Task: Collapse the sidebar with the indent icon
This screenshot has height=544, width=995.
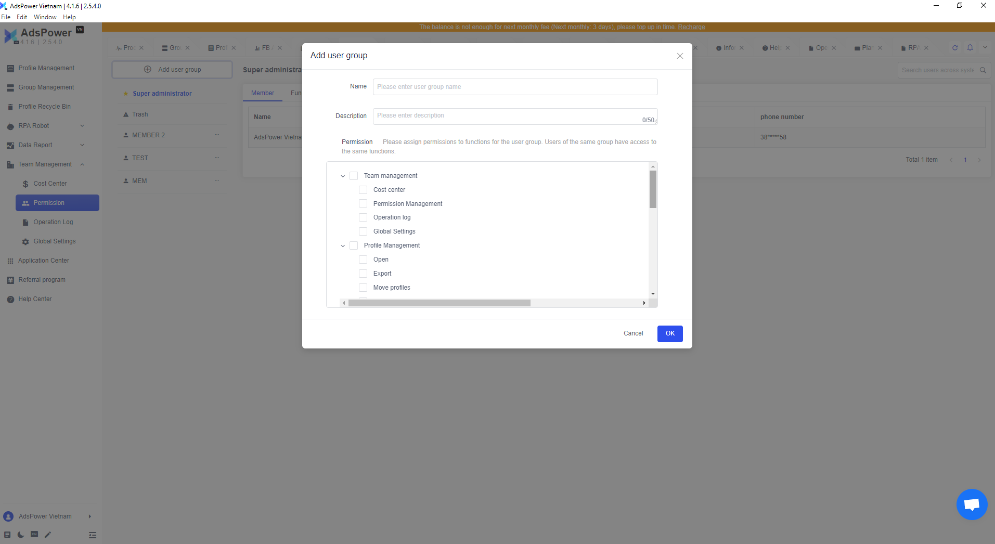Action: (x=93, y=535)
